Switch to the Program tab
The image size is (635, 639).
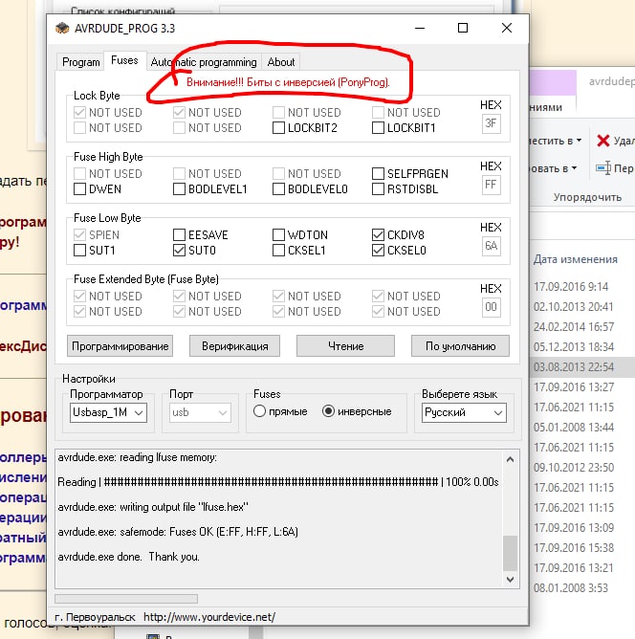tap(80, 62)
